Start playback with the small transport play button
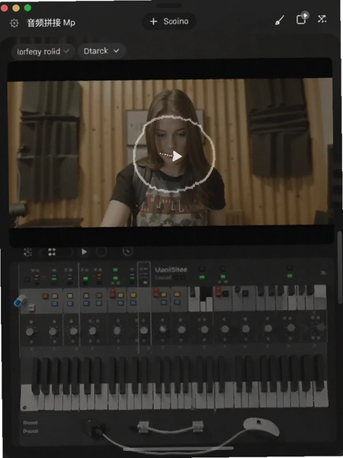Image resolution: width=343 pixels, height=458 pixels. pos(84,252)
